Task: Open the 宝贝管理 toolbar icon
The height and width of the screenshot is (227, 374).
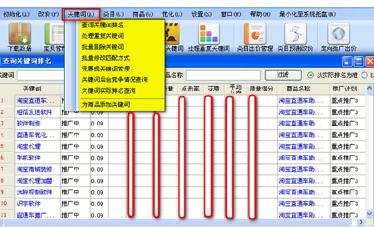Action: (x=54, y=37)
